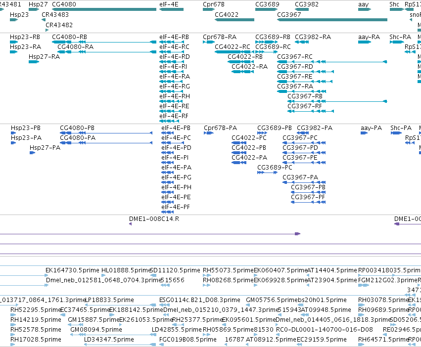Image resolution: width=421 pixels, height=347 pixels.
Task: Click EST GM08094.5prime label
Action: click(96, 329)
